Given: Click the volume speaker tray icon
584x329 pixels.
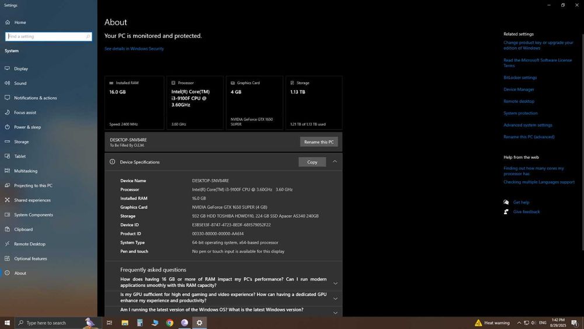Looking at the screenshot, I should pyautogui.click(x=533, y=323).
